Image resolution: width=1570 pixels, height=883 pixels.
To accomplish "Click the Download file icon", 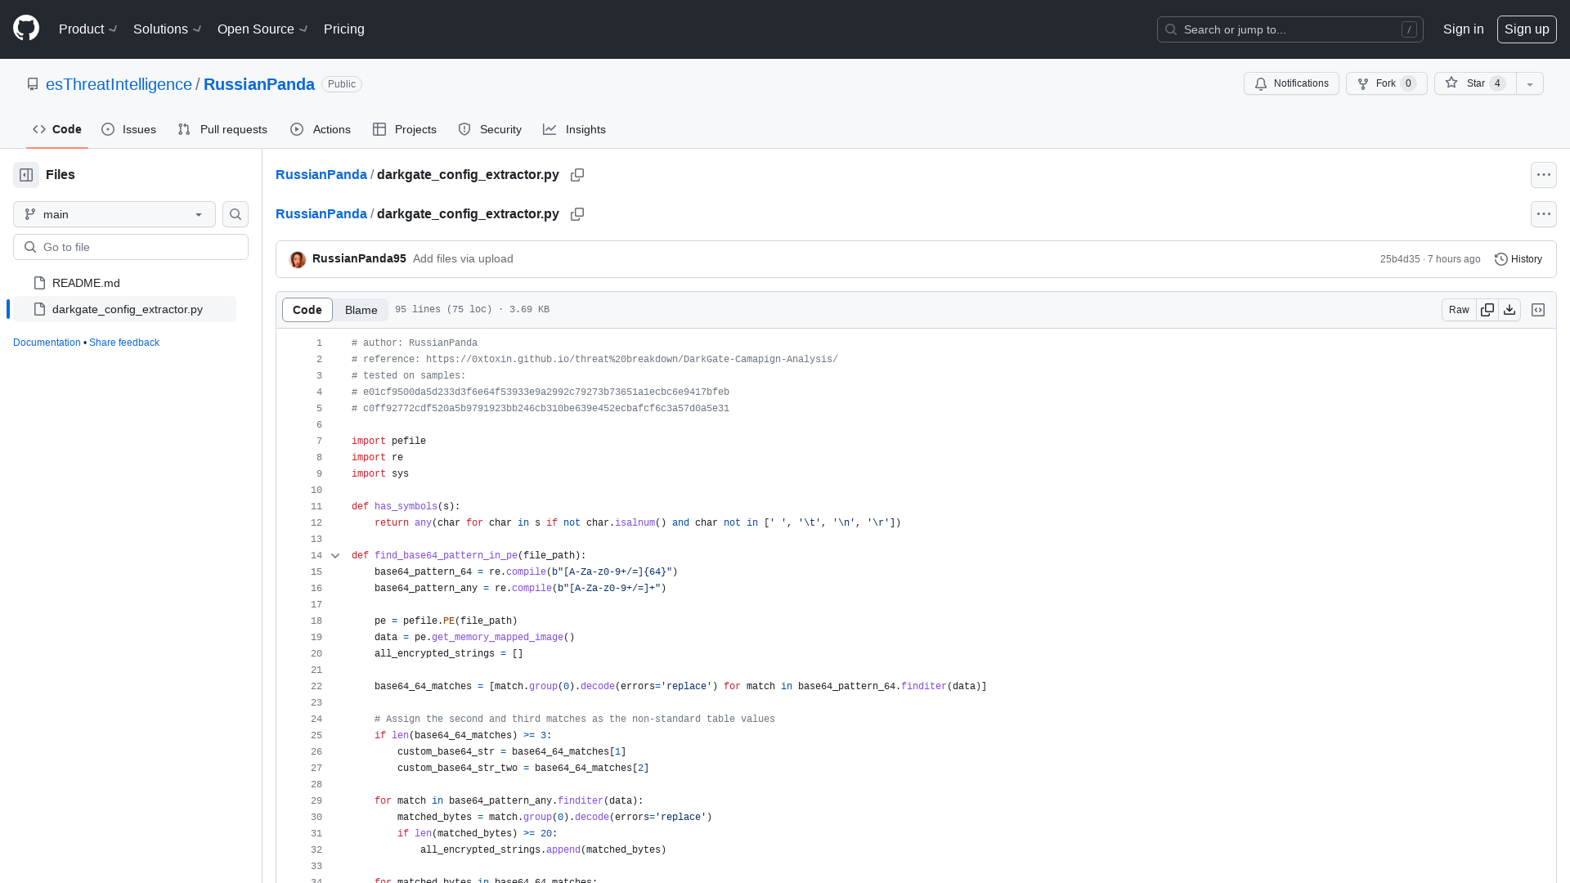I will (1509, 309).
